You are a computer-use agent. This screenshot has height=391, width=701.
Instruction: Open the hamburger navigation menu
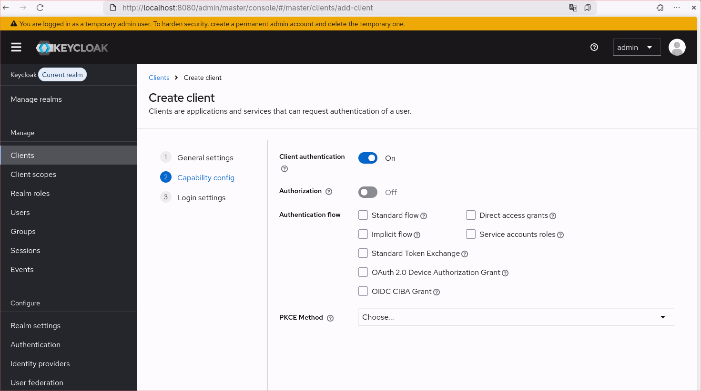click(x=16, y=47)
